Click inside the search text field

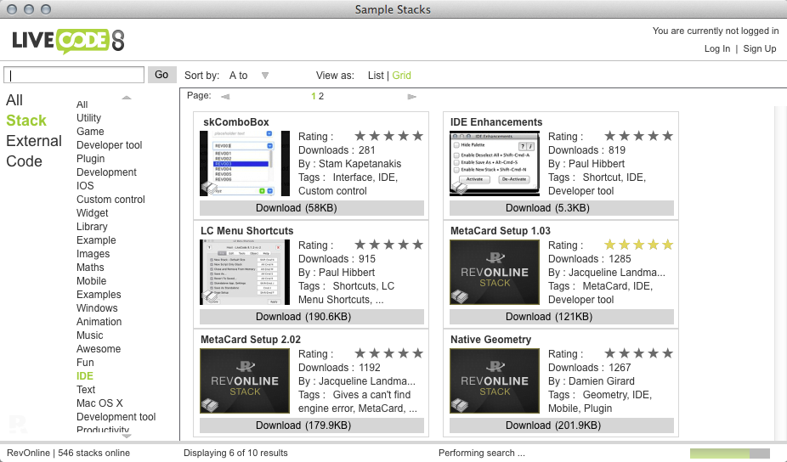click(x=73, y=75)
